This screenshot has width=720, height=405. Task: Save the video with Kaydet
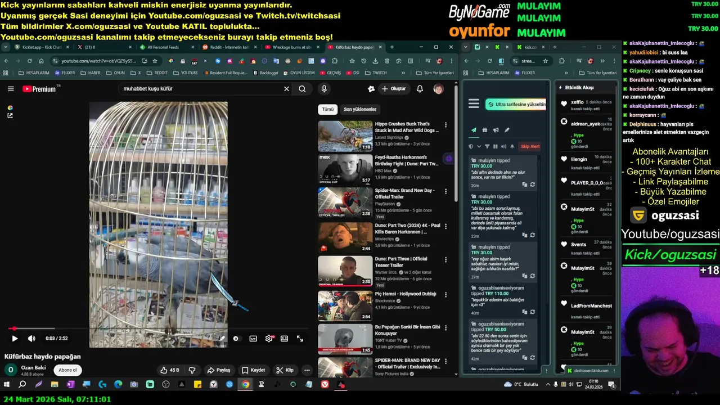[x=253, y=370]
